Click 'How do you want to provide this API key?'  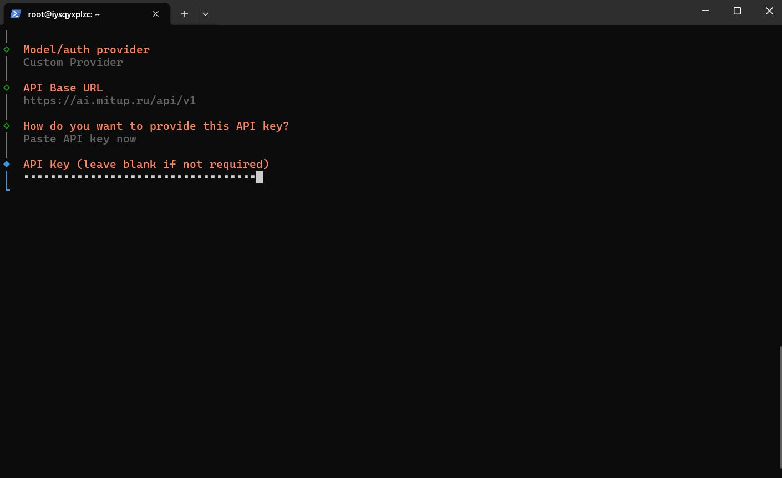[156, 126]
